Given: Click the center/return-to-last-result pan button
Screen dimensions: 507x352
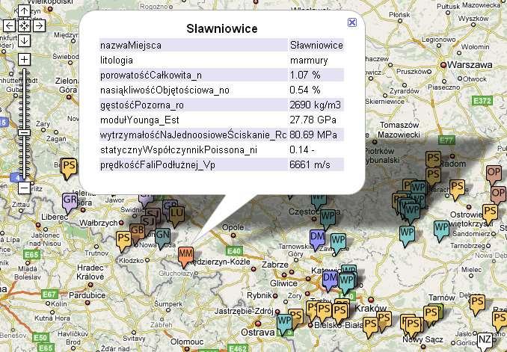Looking at the screenshot, I should pyautogui.click(x=24, y=26).
